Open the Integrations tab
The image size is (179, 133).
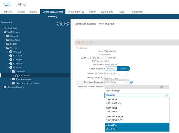point(137,12)
